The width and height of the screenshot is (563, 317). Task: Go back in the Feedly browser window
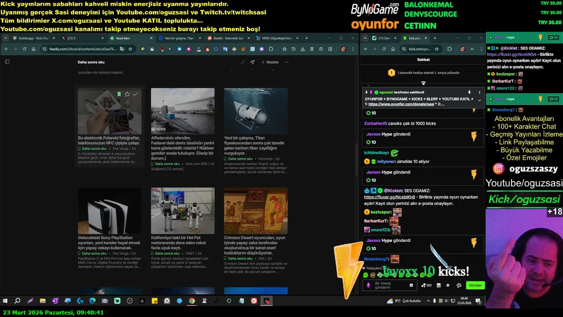click(x=6, y=49)
